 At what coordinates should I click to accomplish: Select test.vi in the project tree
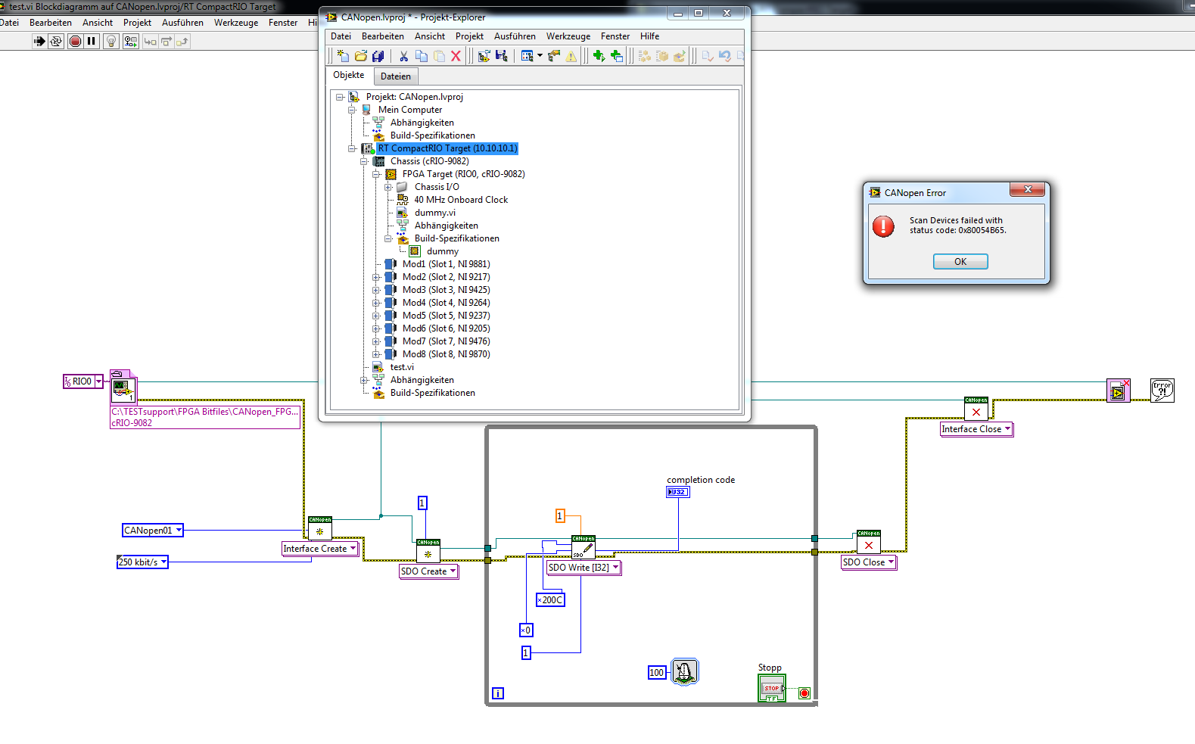click(x=402, y=367)
